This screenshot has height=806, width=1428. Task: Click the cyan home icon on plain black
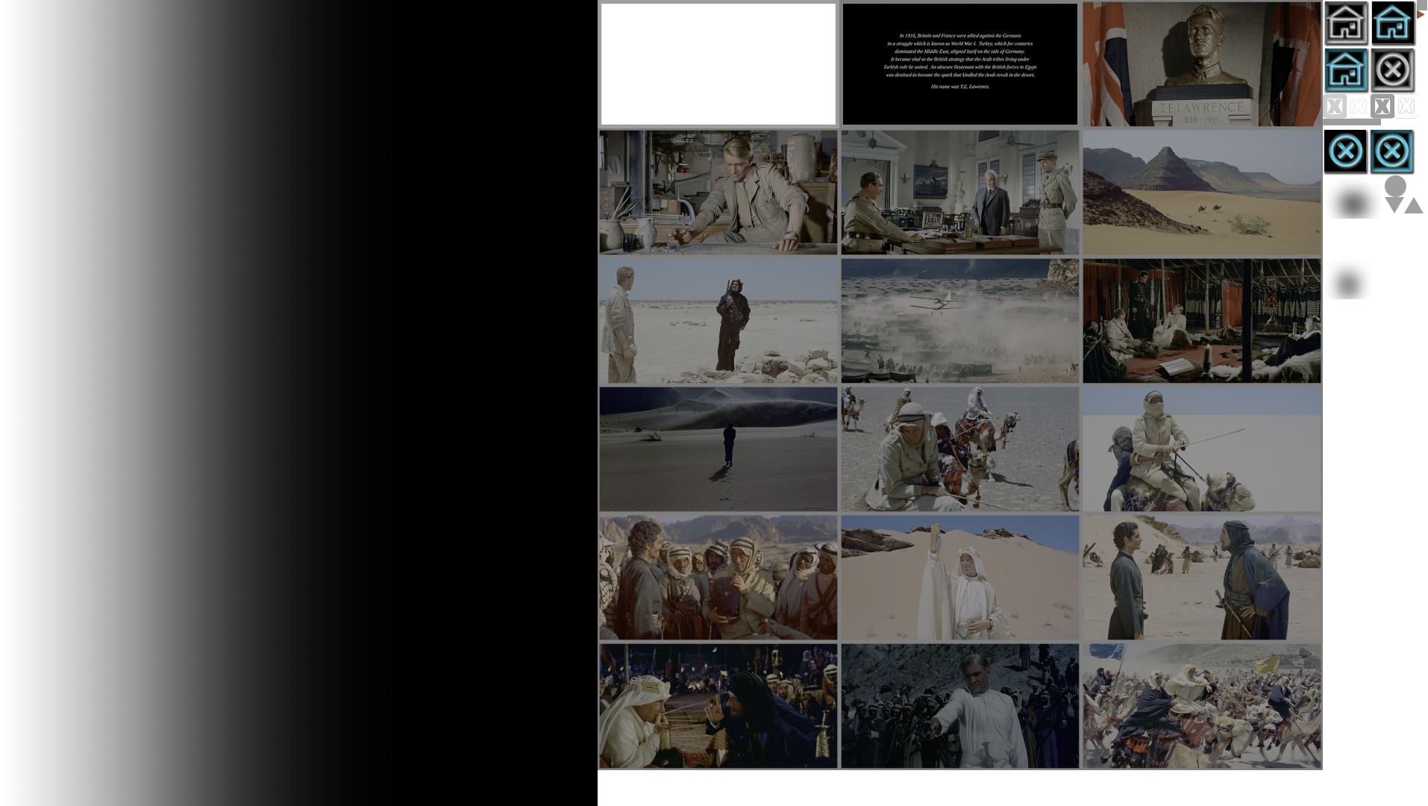tap(1393, 23)
